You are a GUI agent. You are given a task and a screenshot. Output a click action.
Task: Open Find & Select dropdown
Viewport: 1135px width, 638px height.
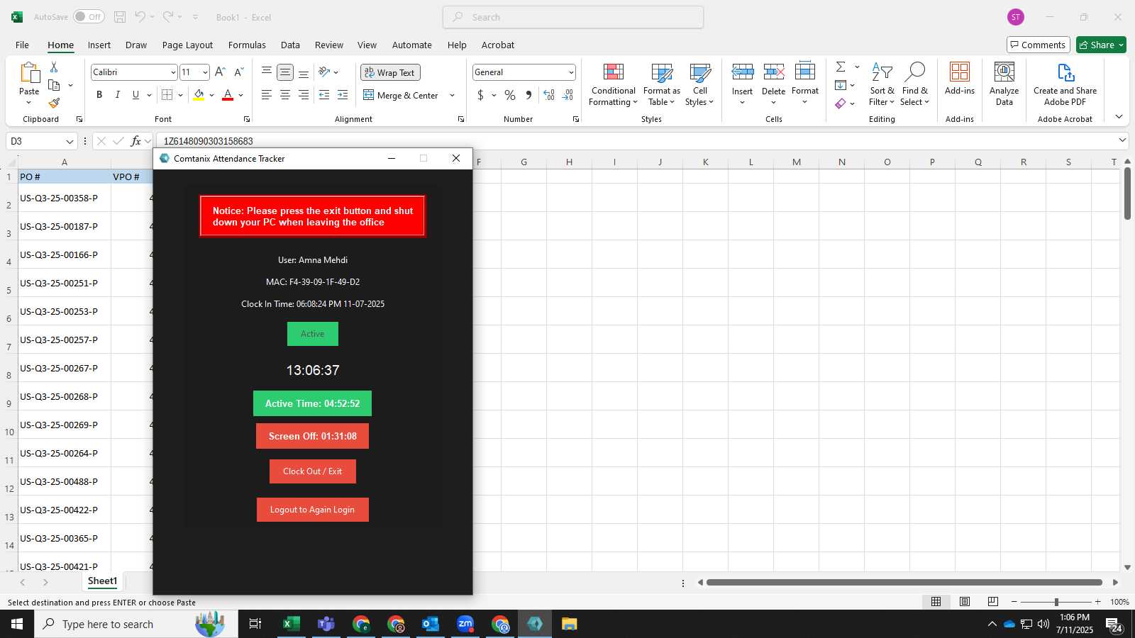914,85
